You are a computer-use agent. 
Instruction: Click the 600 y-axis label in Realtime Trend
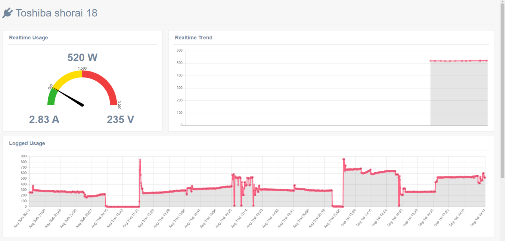180,50
